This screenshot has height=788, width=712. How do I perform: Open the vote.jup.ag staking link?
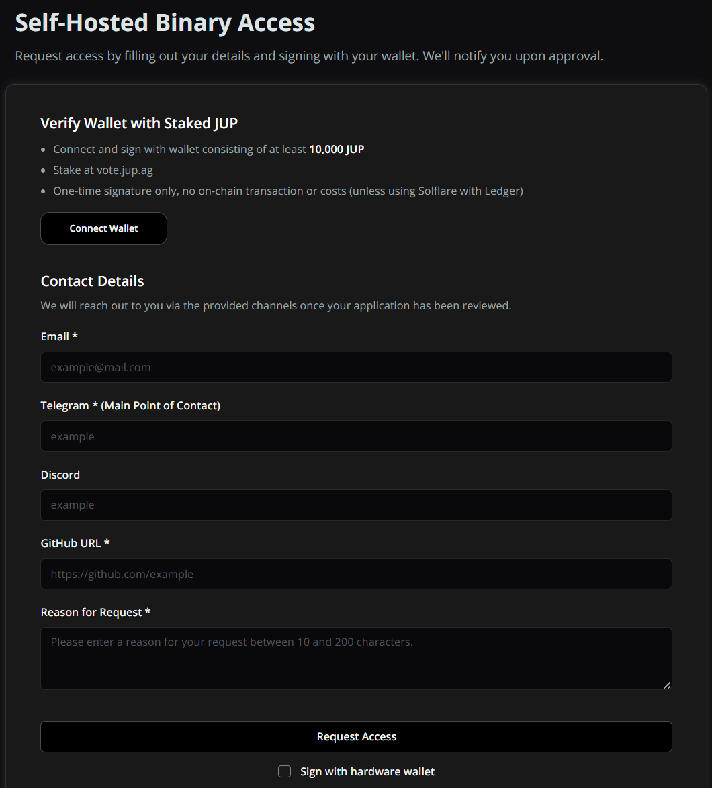tap(125, 170)
